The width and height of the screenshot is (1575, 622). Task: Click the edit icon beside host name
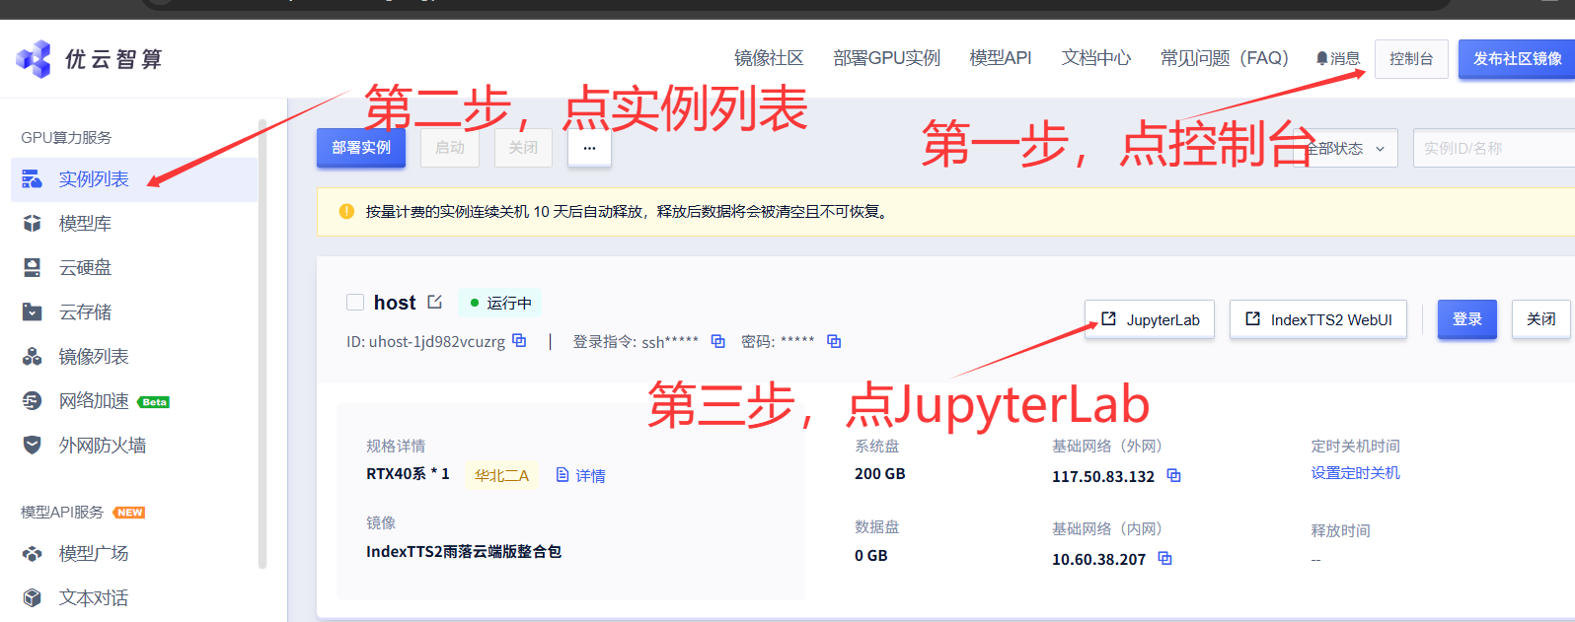[435, 302]
